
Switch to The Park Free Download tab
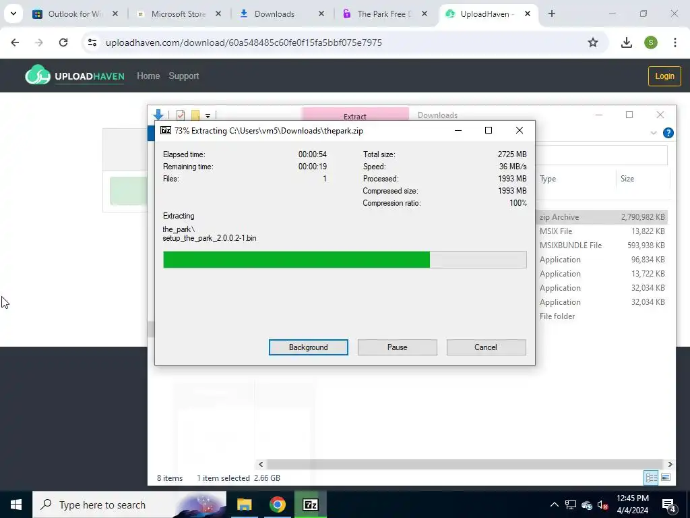pyautogui.click(x=383, y=14)
